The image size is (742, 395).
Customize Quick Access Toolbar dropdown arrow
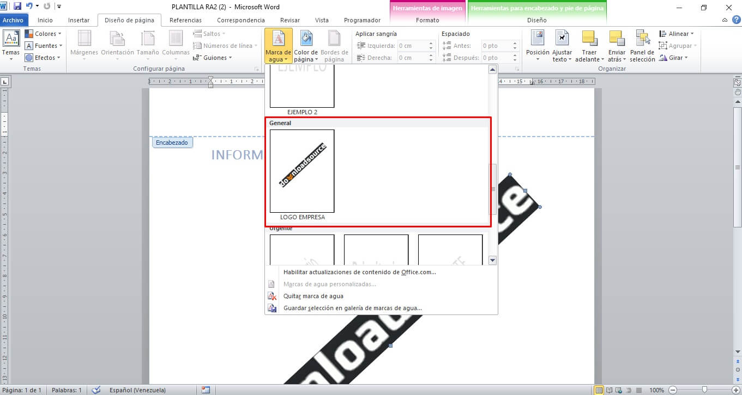click(59, 7)
